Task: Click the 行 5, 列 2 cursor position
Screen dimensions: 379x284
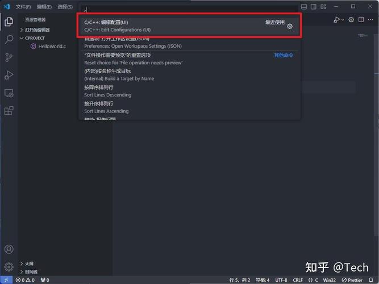Action: pyautogui.click(x=240, y=280)
